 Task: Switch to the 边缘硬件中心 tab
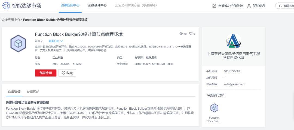[97, 5]
